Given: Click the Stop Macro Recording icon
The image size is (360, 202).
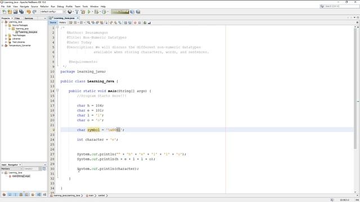Looking at the screenshot, I should click(139, 22).
